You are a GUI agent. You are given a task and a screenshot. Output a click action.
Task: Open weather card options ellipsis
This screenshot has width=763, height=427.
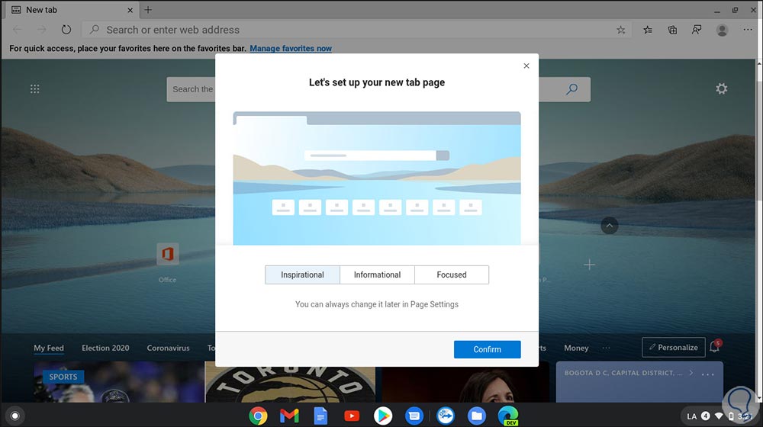point(708,374)
